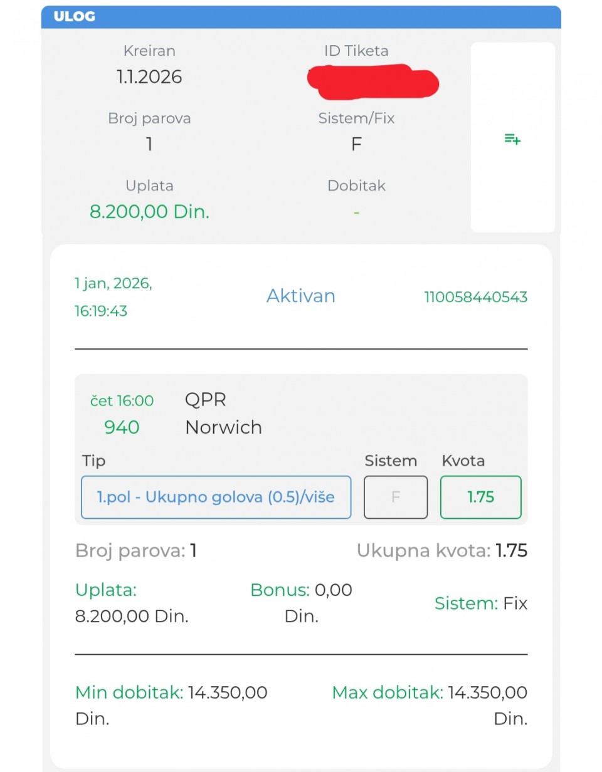Tap the green add-to-list icon
This screenshot has height=772, width=602.
click(512, 139)
